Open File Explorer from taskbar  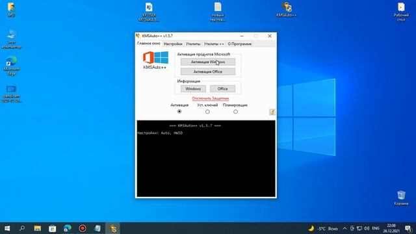[38, 228]
